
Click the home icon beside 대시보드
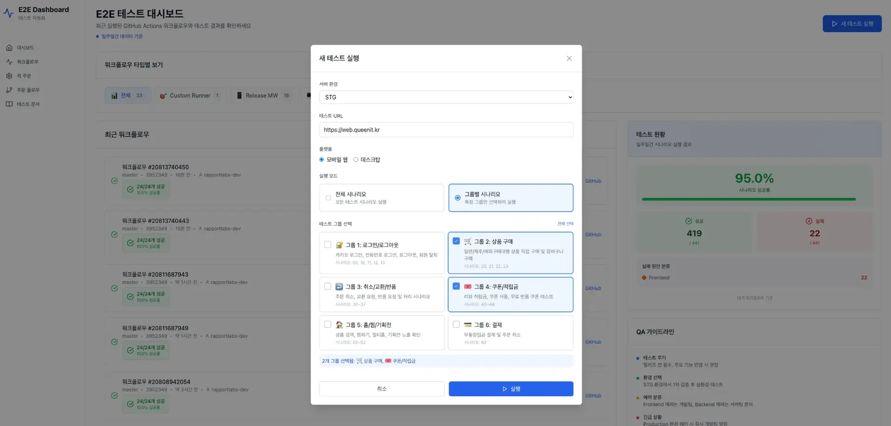pyautogui.click(x=9, y=48)
